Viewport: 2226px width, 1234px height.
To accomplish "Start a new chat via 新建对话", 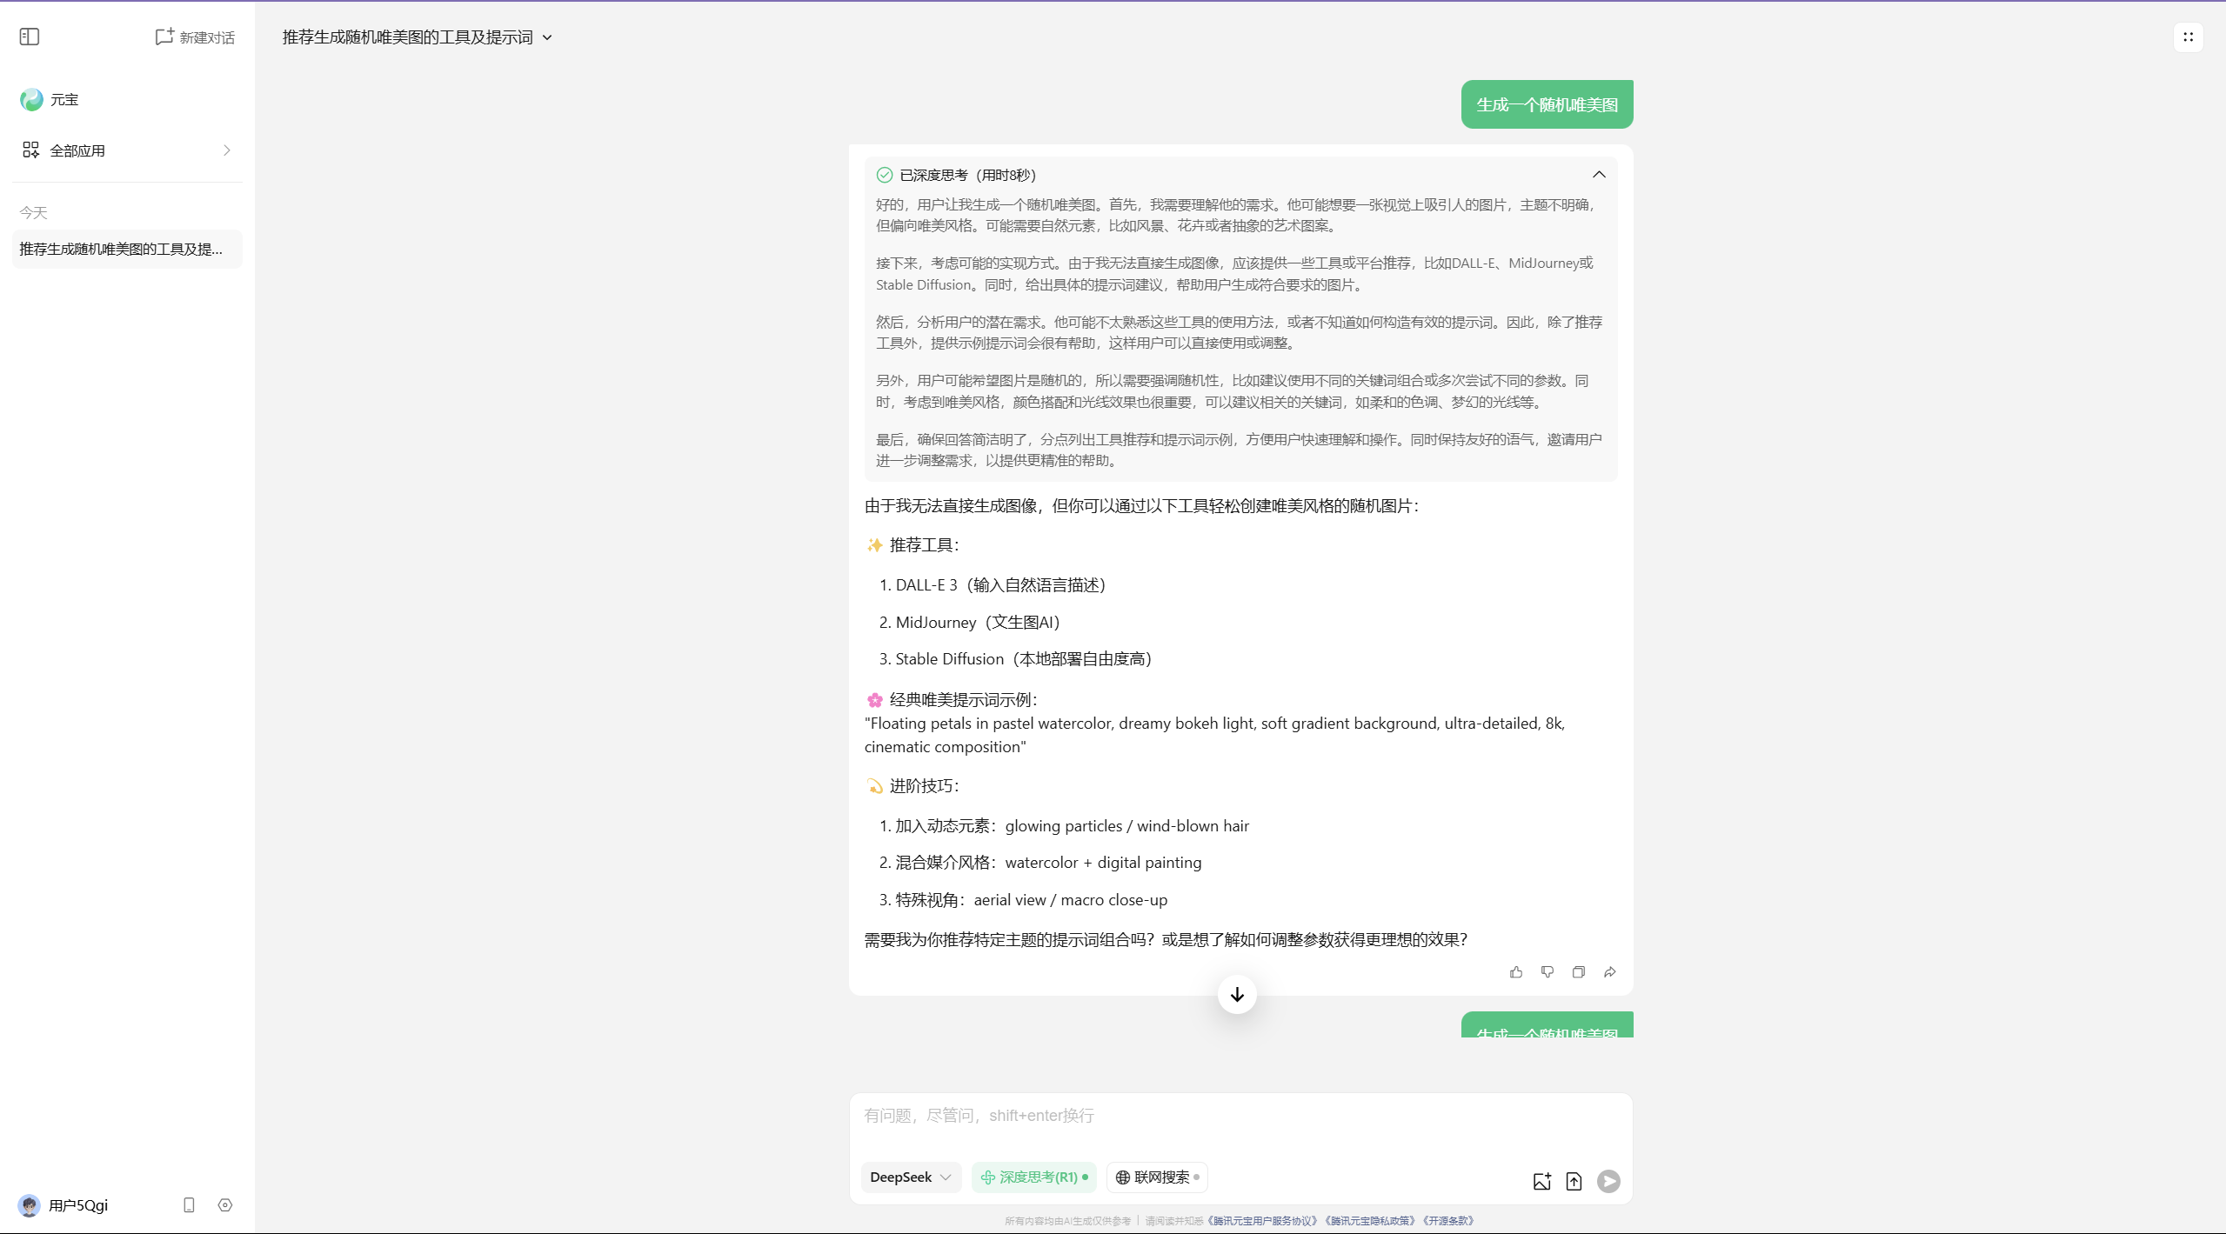I will click(195, 37).
